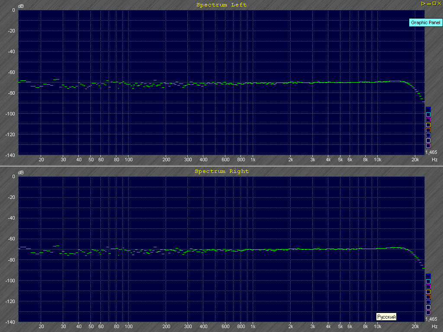Click the Spectrum Right graph title
Viewport: 443px width, 332px height.
pos(221,171)
